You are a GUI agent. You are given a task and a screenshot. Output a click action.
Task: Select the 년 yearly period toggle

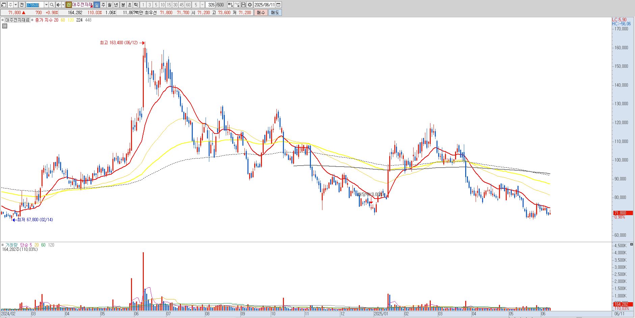point(116,5)
